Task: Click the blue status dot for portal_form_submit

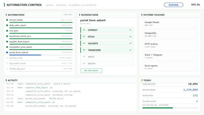Action: click(7, 53)
